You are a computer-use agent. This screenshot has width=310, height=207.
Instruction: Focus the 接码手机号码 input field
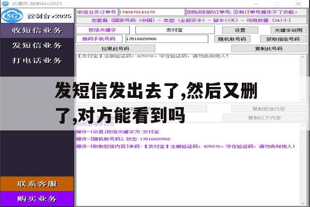[x=167, y=39]
